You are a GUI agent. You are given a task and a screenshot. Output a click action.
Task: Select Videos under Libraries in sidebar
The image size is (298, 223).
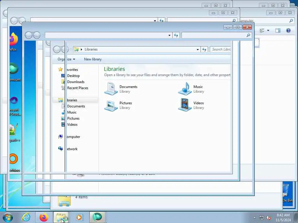pos(72,124)
